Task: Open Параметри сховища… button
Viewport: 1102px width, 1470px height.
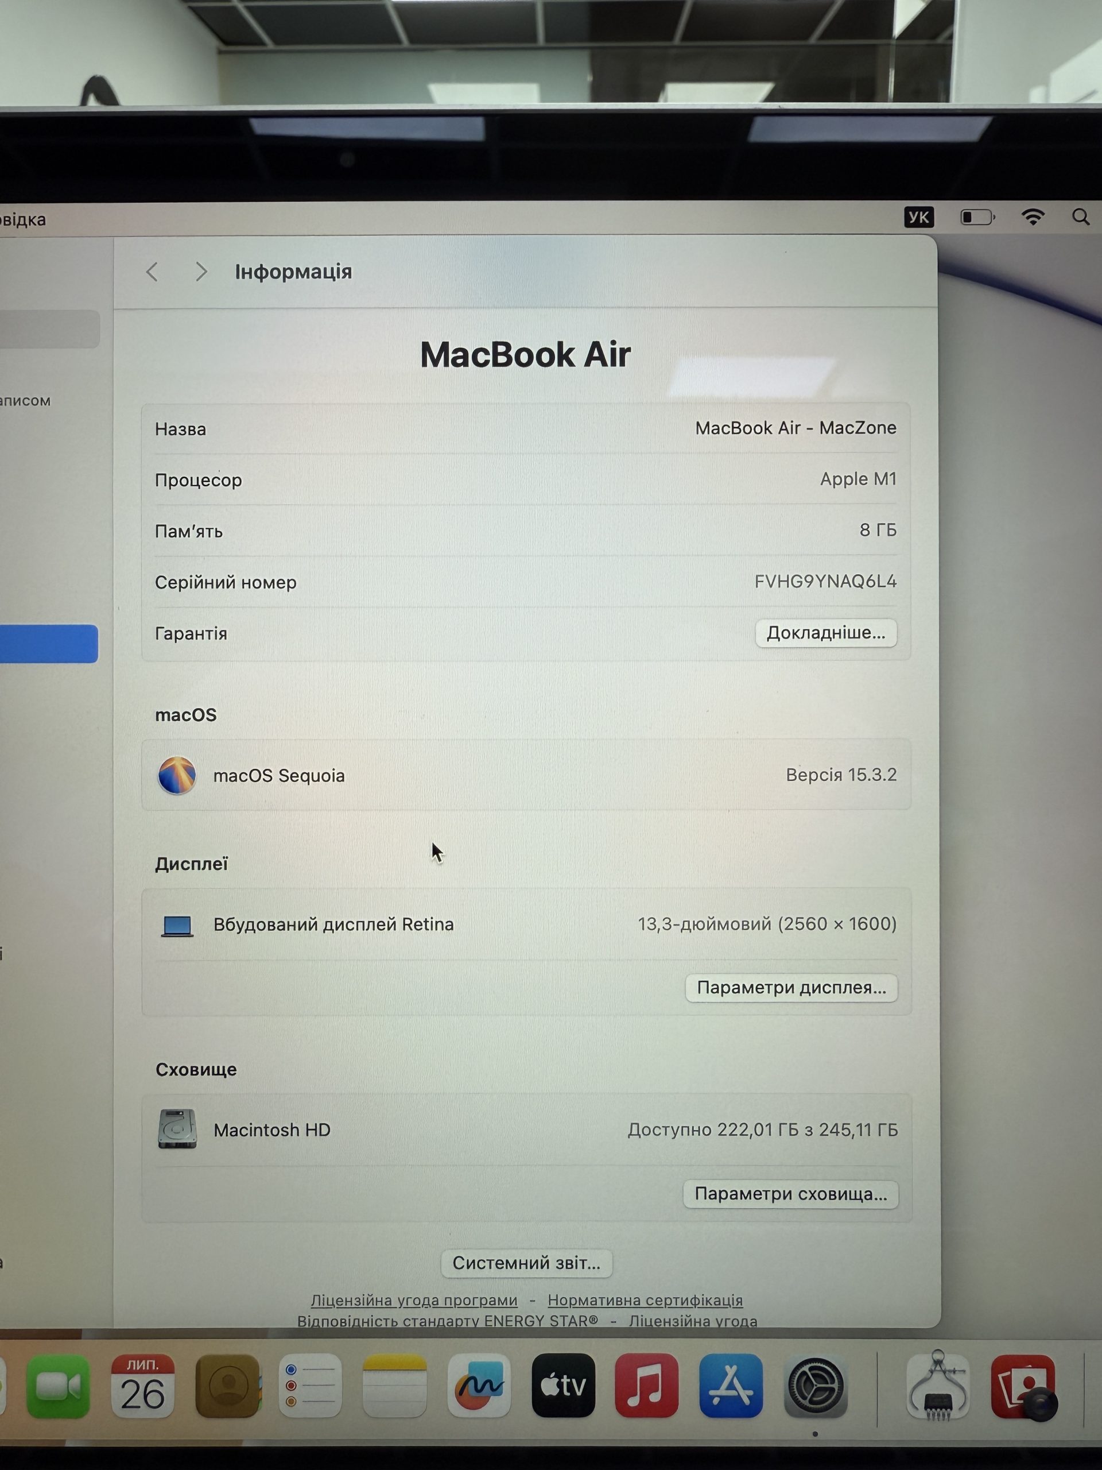Action: 790,1194
